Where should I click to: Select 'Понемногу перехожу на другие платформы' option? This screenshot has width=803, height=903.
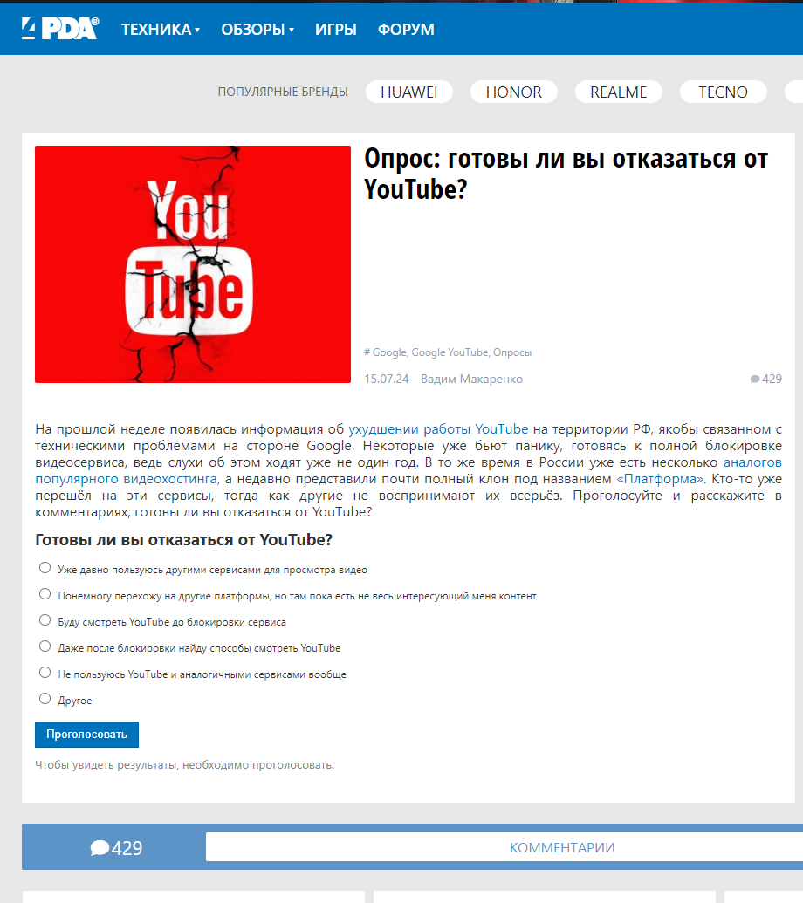click(45, 594)
